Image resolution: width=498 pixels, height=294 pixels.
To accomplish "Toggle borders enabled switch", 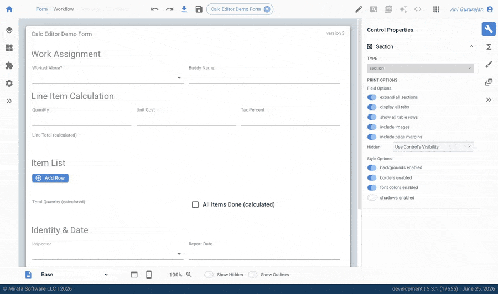I will click(x=372, y=177).
